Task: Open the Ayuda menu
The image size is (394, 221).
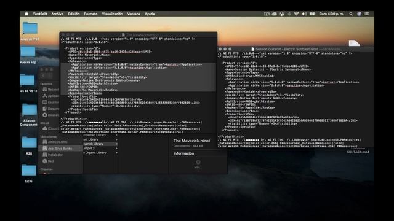Action: pos(150,14)
